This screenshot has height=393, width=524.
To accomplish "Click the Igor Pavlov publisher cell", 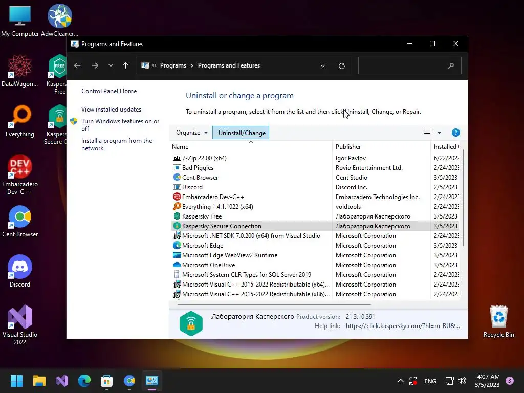I will click(x=351, y=158).
